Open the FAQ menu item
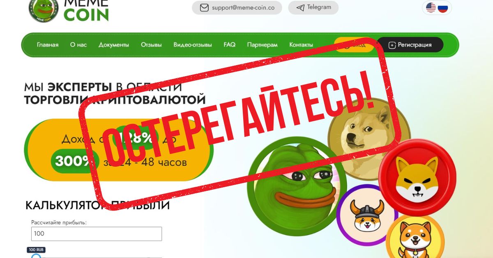This screenshot has width=493, height=258. click(230, 45)
